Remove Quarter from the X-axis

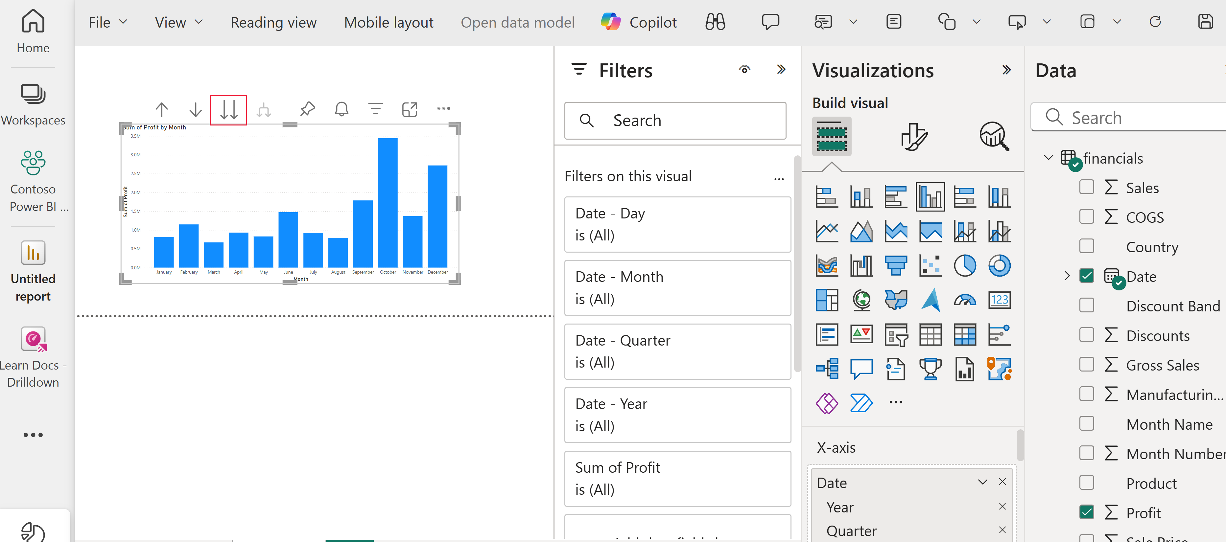[1002, 530]
